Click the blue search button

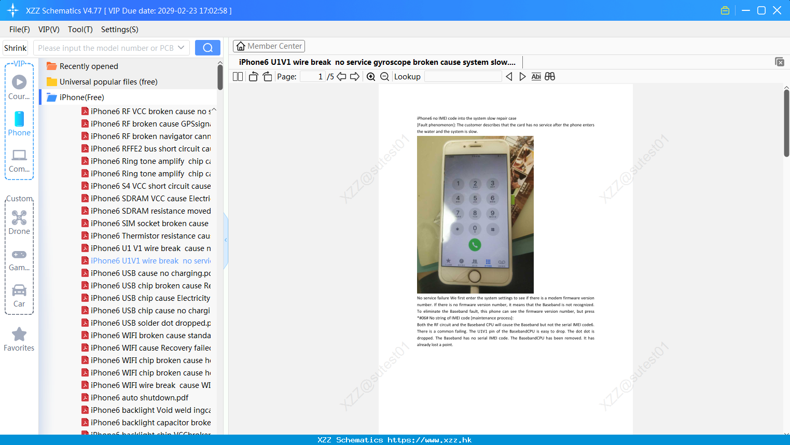pyautogui.click(x=207, y=48)
